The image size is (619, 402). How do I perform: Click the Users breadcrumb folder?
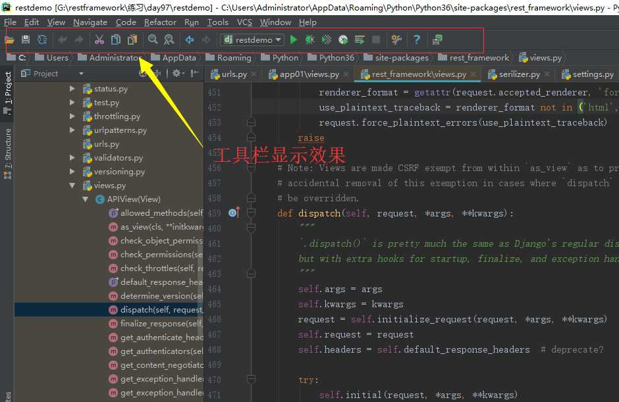point(52,58)
